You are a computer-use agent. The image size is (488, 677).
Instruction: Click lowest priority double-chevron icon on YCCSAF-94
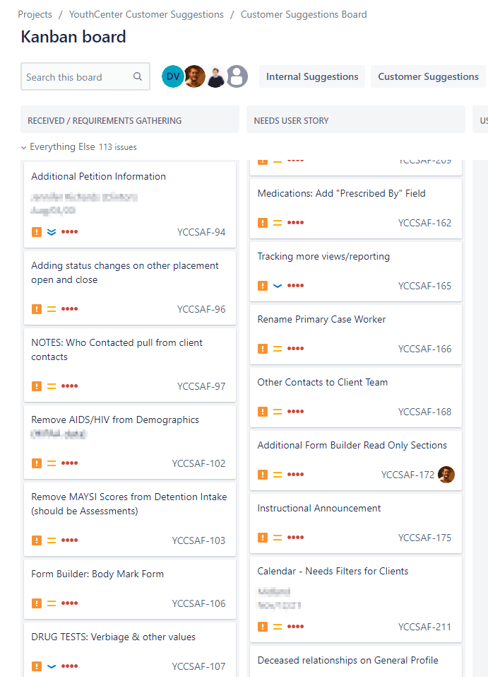tap(52, 232)
